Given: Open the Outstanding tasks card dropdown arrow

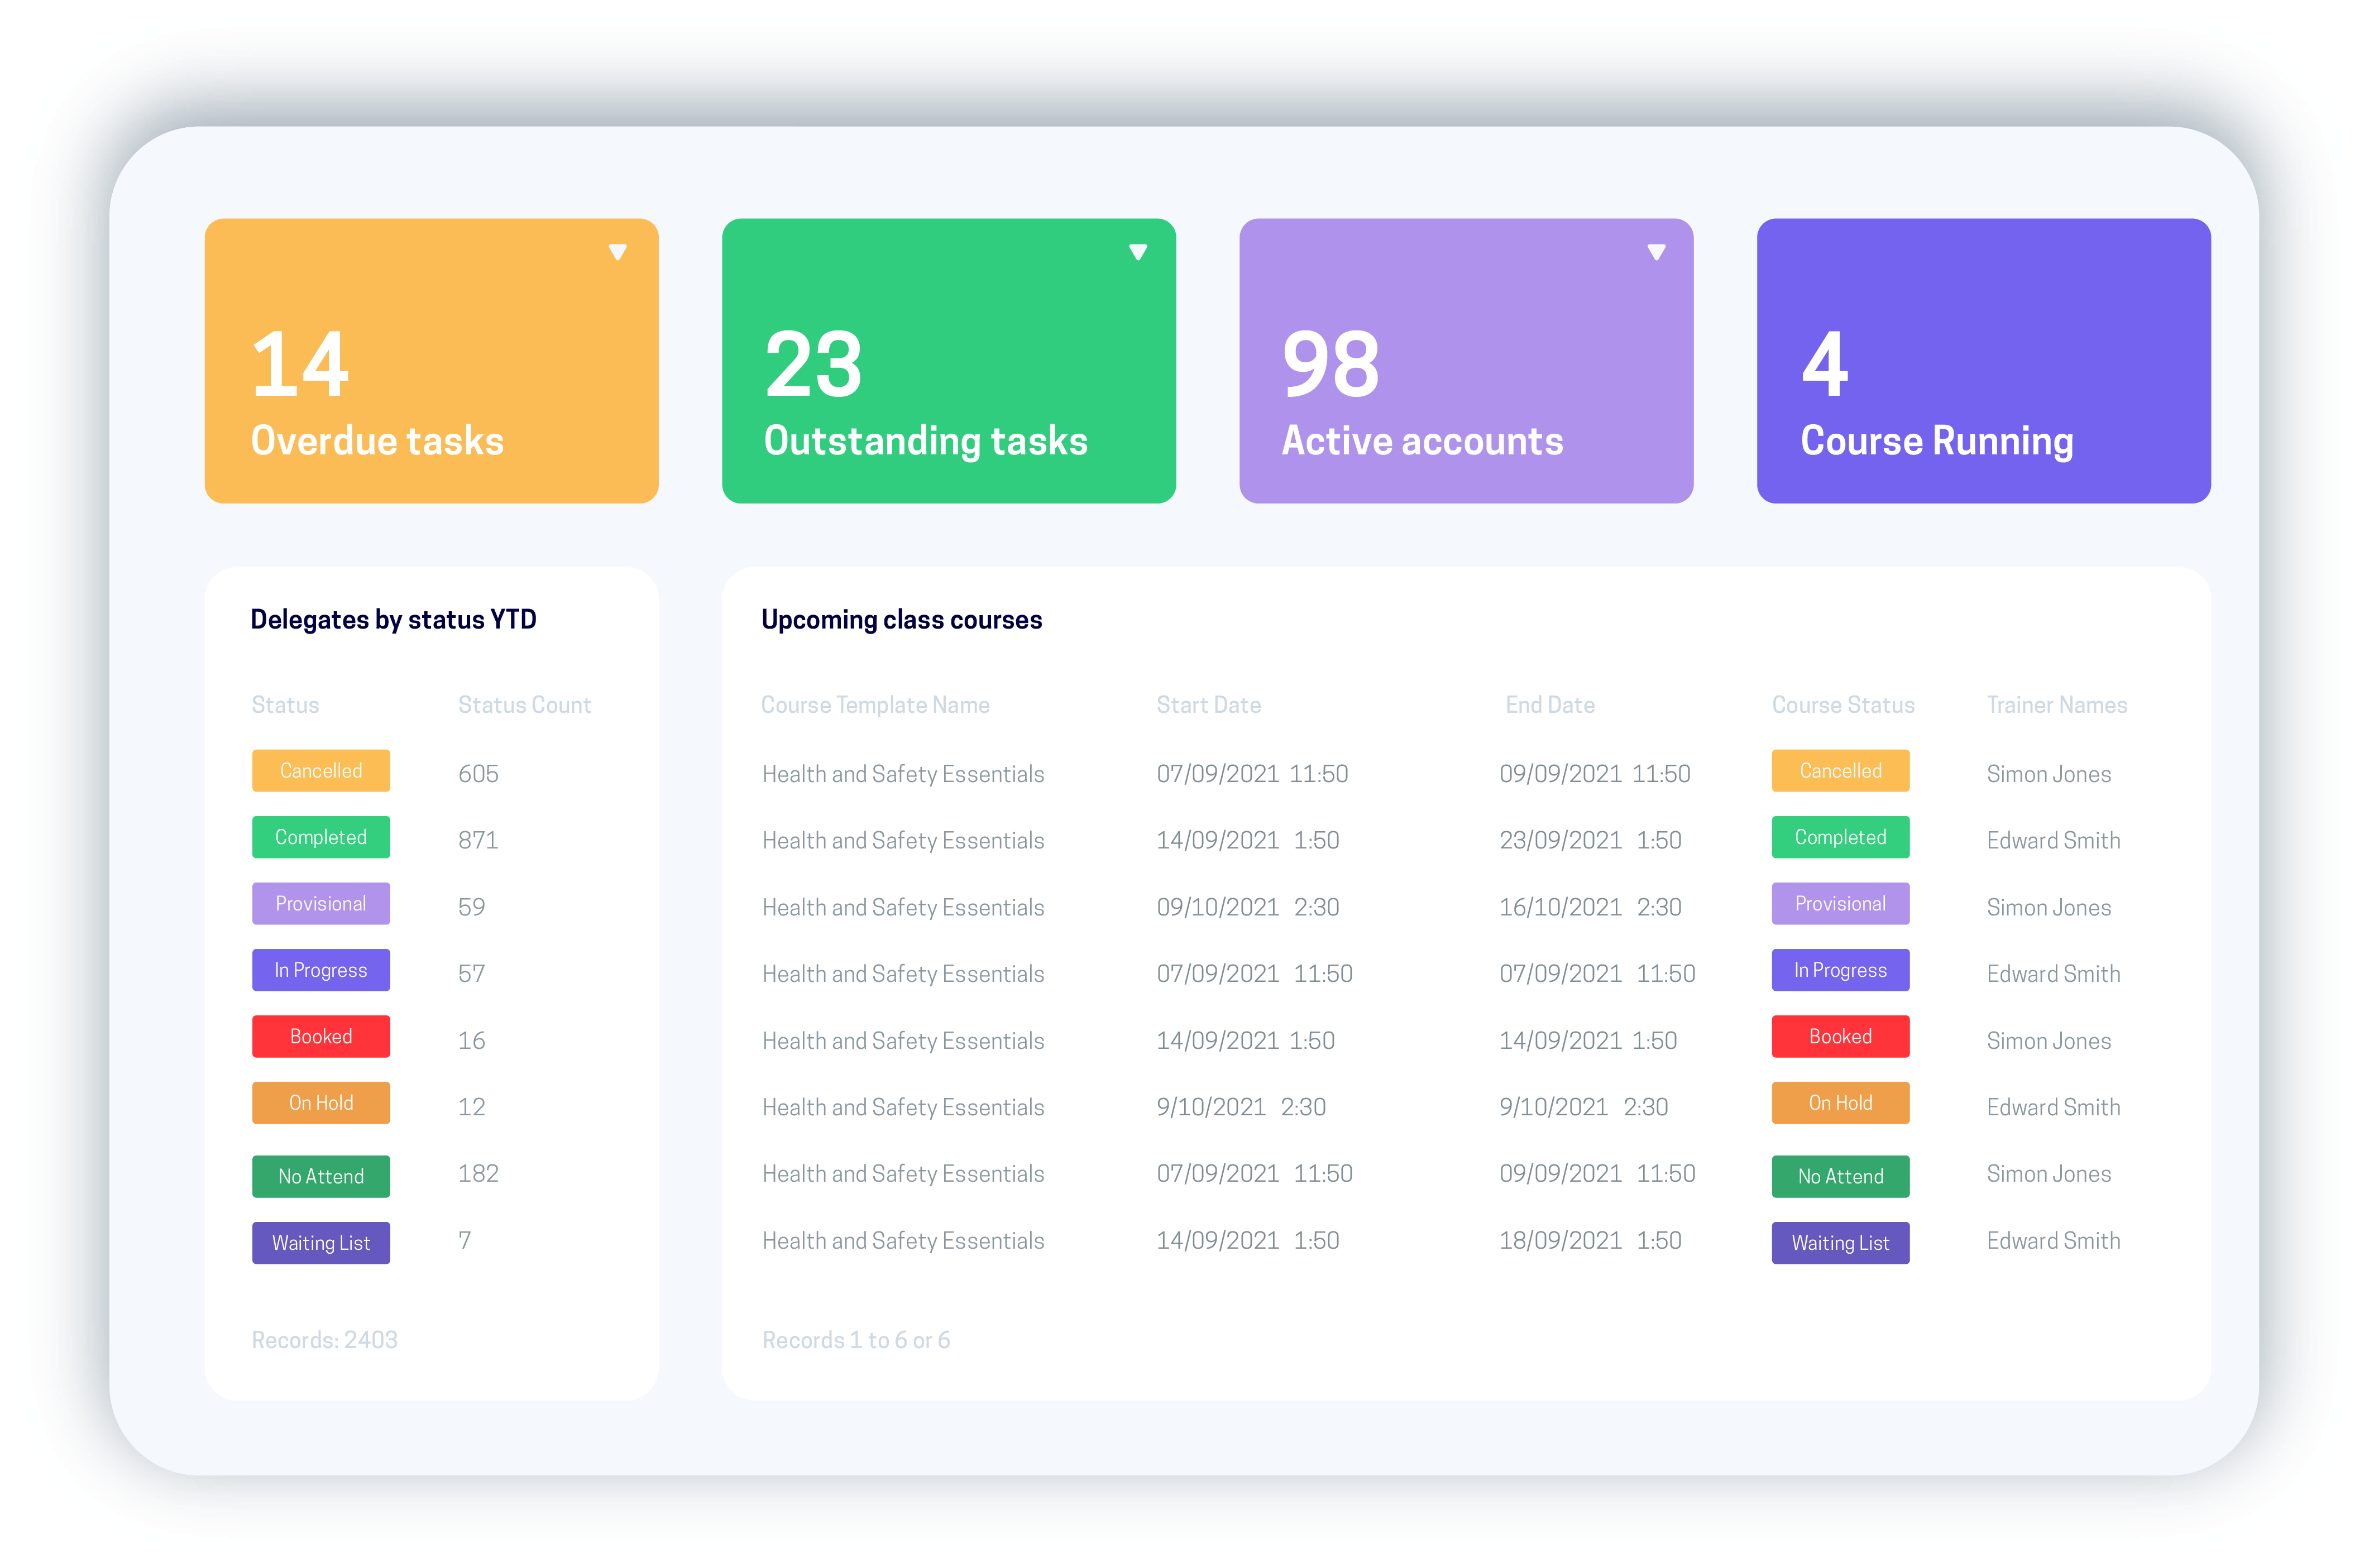Looking at the screenshot, I should 1137,252.
